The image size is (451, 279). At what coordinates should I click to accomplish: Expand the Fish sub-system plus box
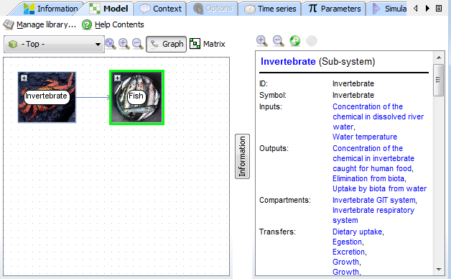[117, 78]
